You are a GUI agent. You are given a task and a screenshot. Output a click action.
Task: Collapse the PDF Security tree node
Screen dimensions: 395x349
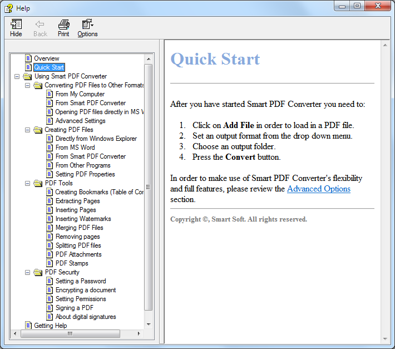coord(28,272)
